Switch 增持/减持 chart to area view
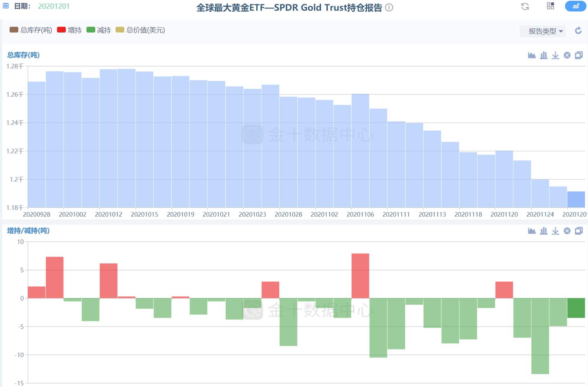 pos(532,231)
